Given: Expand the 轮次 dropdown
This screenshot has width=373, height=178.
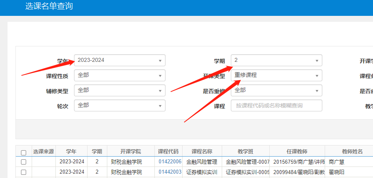Looking at the screenshot, I should coord(120,105).
